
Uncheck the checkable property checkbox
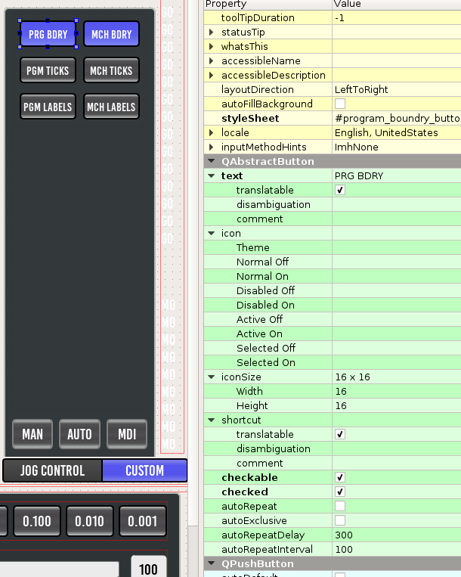(x=340, y=477)
